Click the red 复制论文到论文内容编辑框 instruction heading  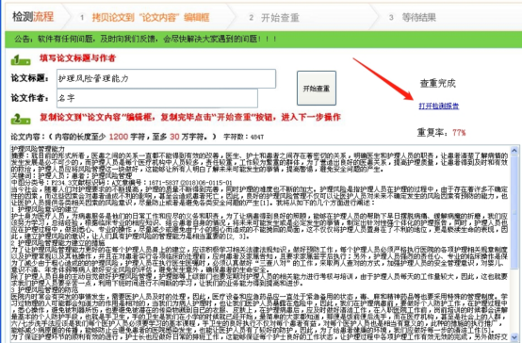pos(190,117)
